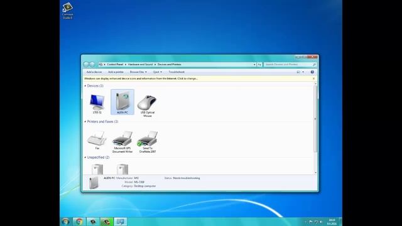
Task: Open the view options dropdown arrow
Action: [303, 72]
